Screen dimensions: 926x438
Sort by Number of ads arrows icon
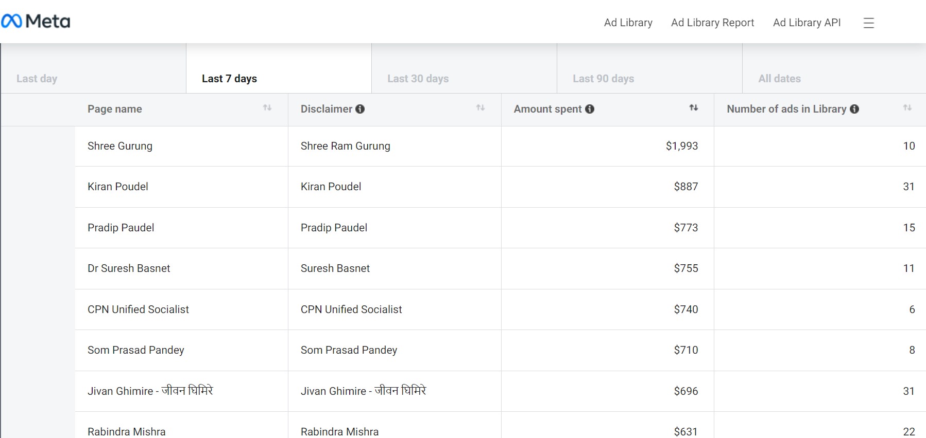click(907, 108)
